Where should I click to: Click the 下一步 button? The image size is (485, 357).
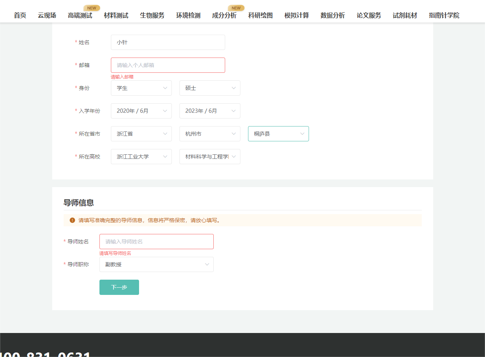click(x=119, y=287)
